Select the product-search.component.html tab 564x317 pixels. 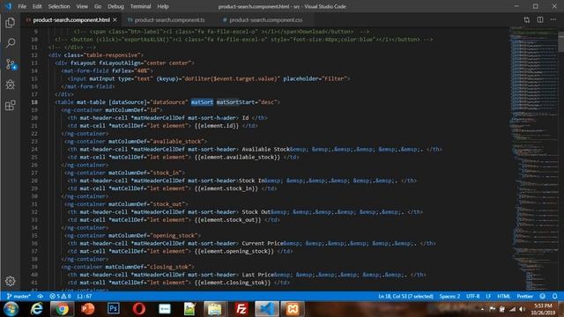click(71, 20)
